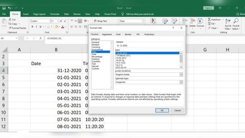The width and height of the screenshot is (245, 138).
Task: Click OK in Format Cells dialog
Action: point(162,110)
